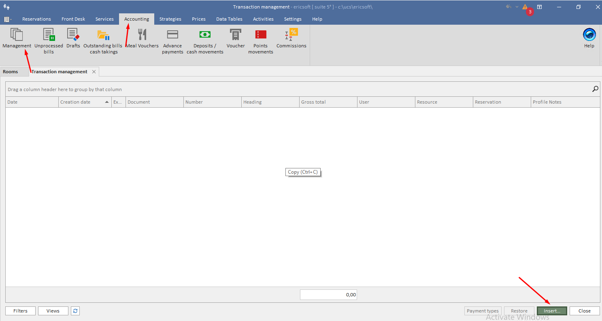
Task: Click the gross total summary field showing 0,00
Action: tap(328, 295)
